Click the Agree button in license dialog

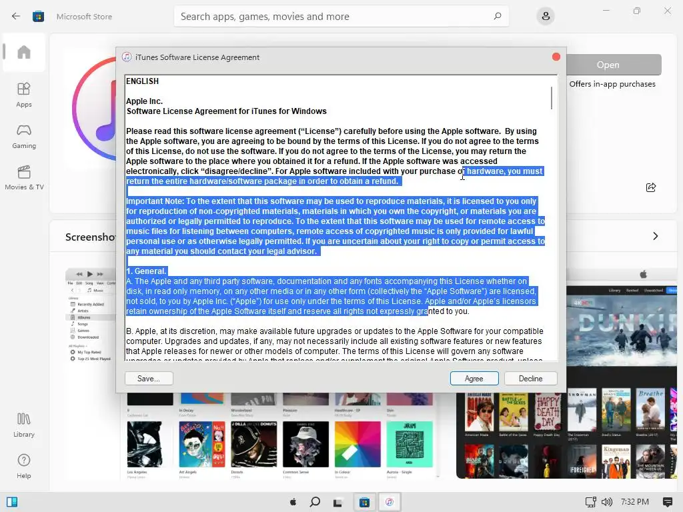pos(474,379)
